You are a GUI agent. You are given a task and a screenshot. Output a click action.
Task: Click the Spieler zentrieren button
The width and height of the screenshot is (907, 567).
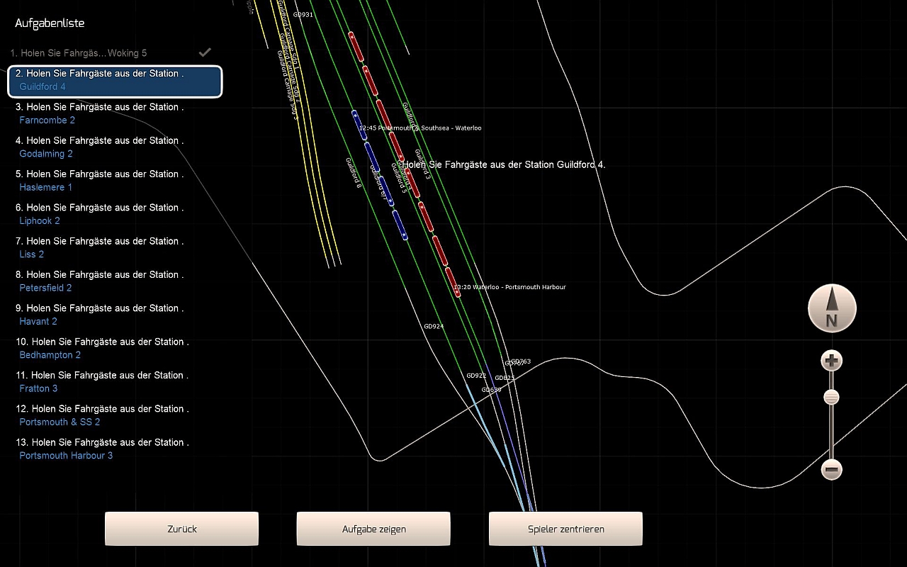565,529
